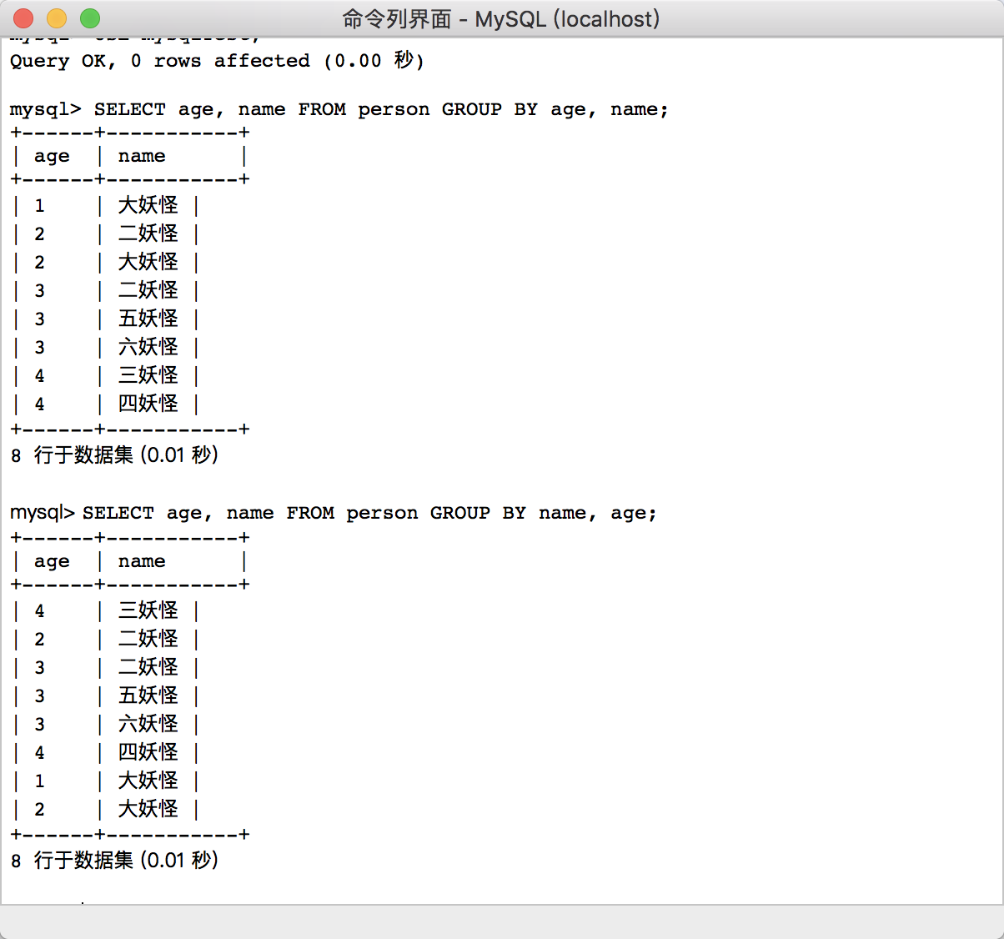The height and width of the screenshot is (939, 1004).
Task: Click 大妖怪 with age 1 in first table
Action: (x=148, y=205)
